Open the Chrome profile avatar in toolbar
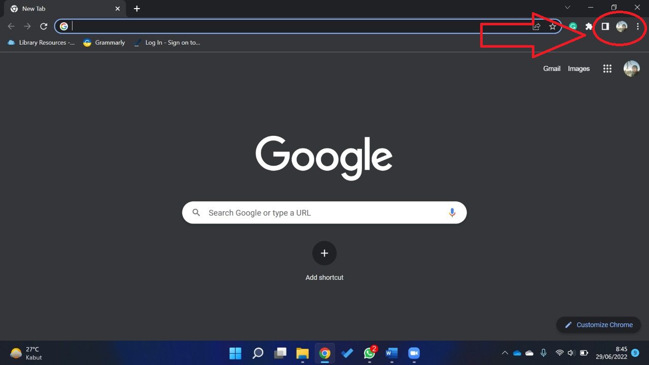Image resolution: width=649 pixels, height=365 pixels. [x=622, y=26]
